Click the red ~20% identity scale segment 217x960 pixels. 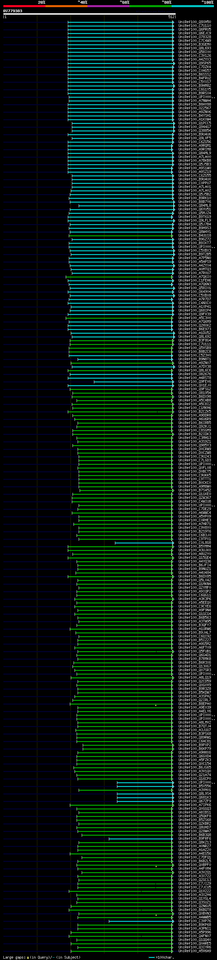[x=24, y=6]
